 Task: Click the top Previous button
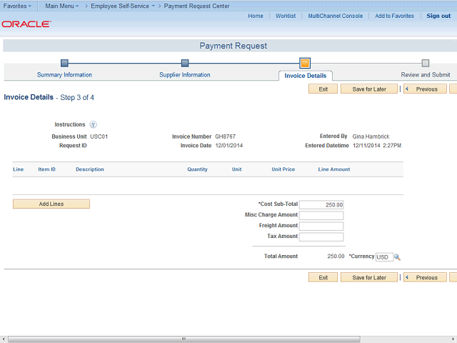[425, 89]
